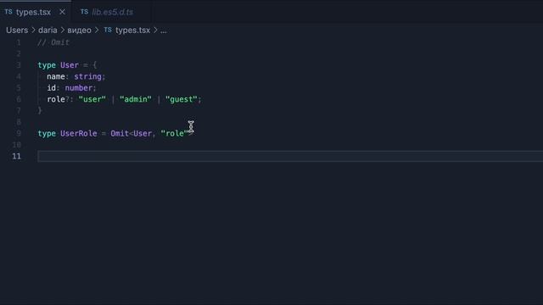543x305 pixels.
Task: Click the TS icon on types.tsx tab
Action: 8,12
